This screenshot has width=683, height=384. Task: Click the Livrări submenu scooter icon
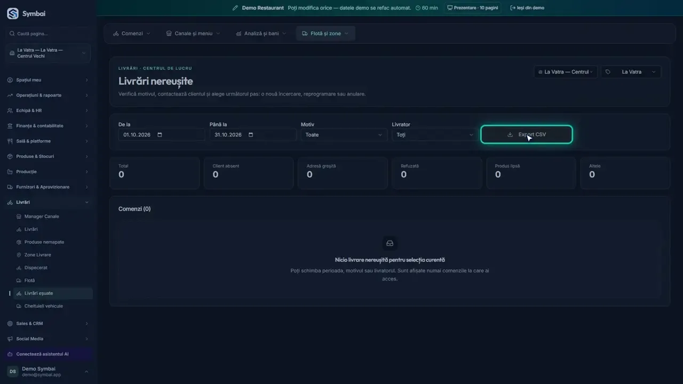coord(19,229)
